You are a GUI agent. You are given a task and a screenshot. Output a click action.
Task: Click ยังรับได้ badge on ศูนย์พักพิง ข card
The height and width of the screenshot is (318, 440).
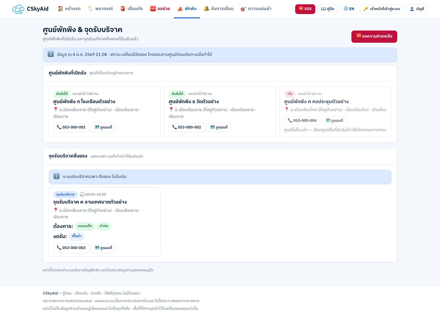(178, 94)
